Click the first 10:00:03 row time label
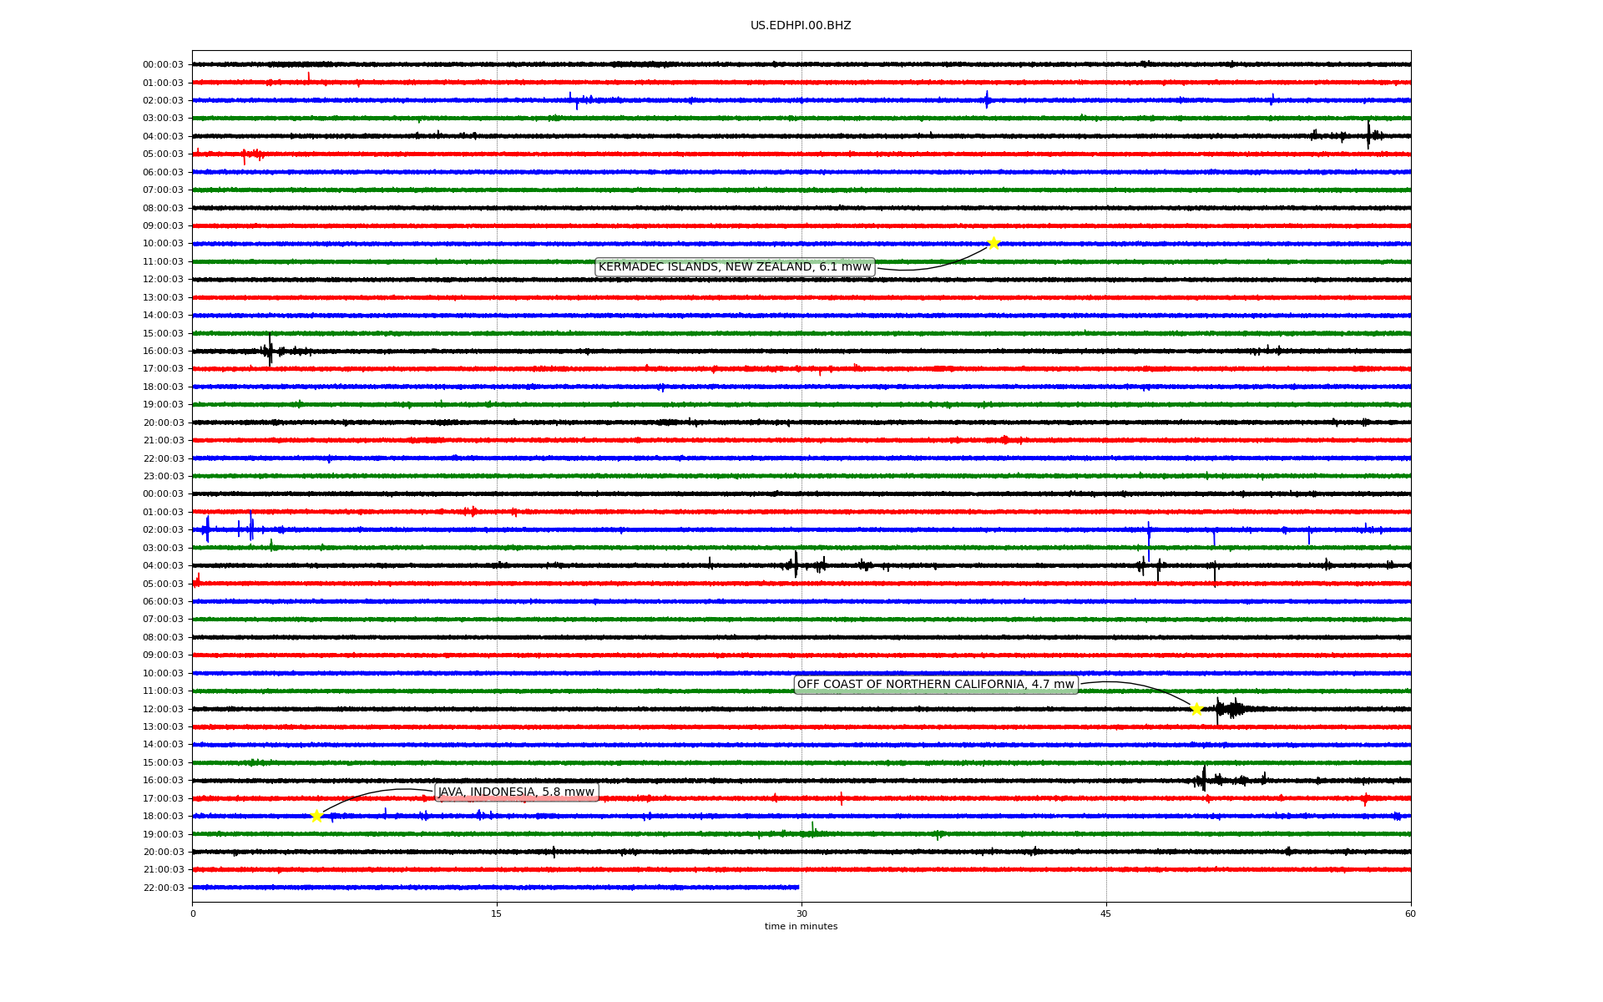 pyautogui.click(x=163, y=244)
